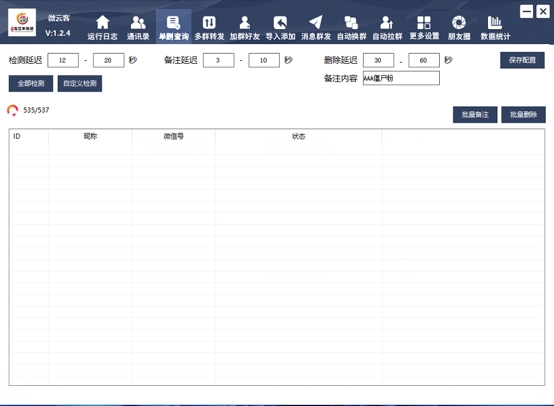This screenshot has height=406, width=554.
Task: Open the 消息群发 paper plane icon
Action: (316, 23)
